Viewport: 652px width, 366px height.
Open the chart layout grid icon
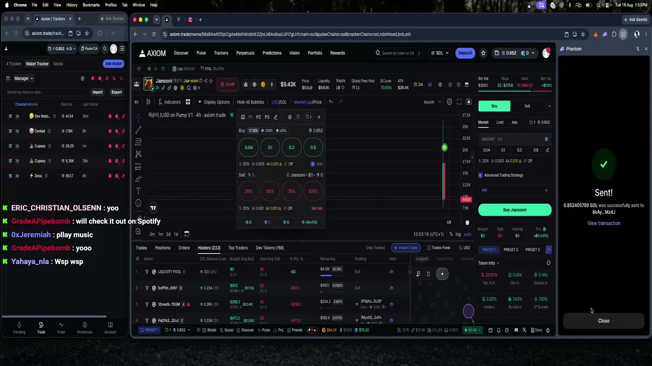point(188,102)
